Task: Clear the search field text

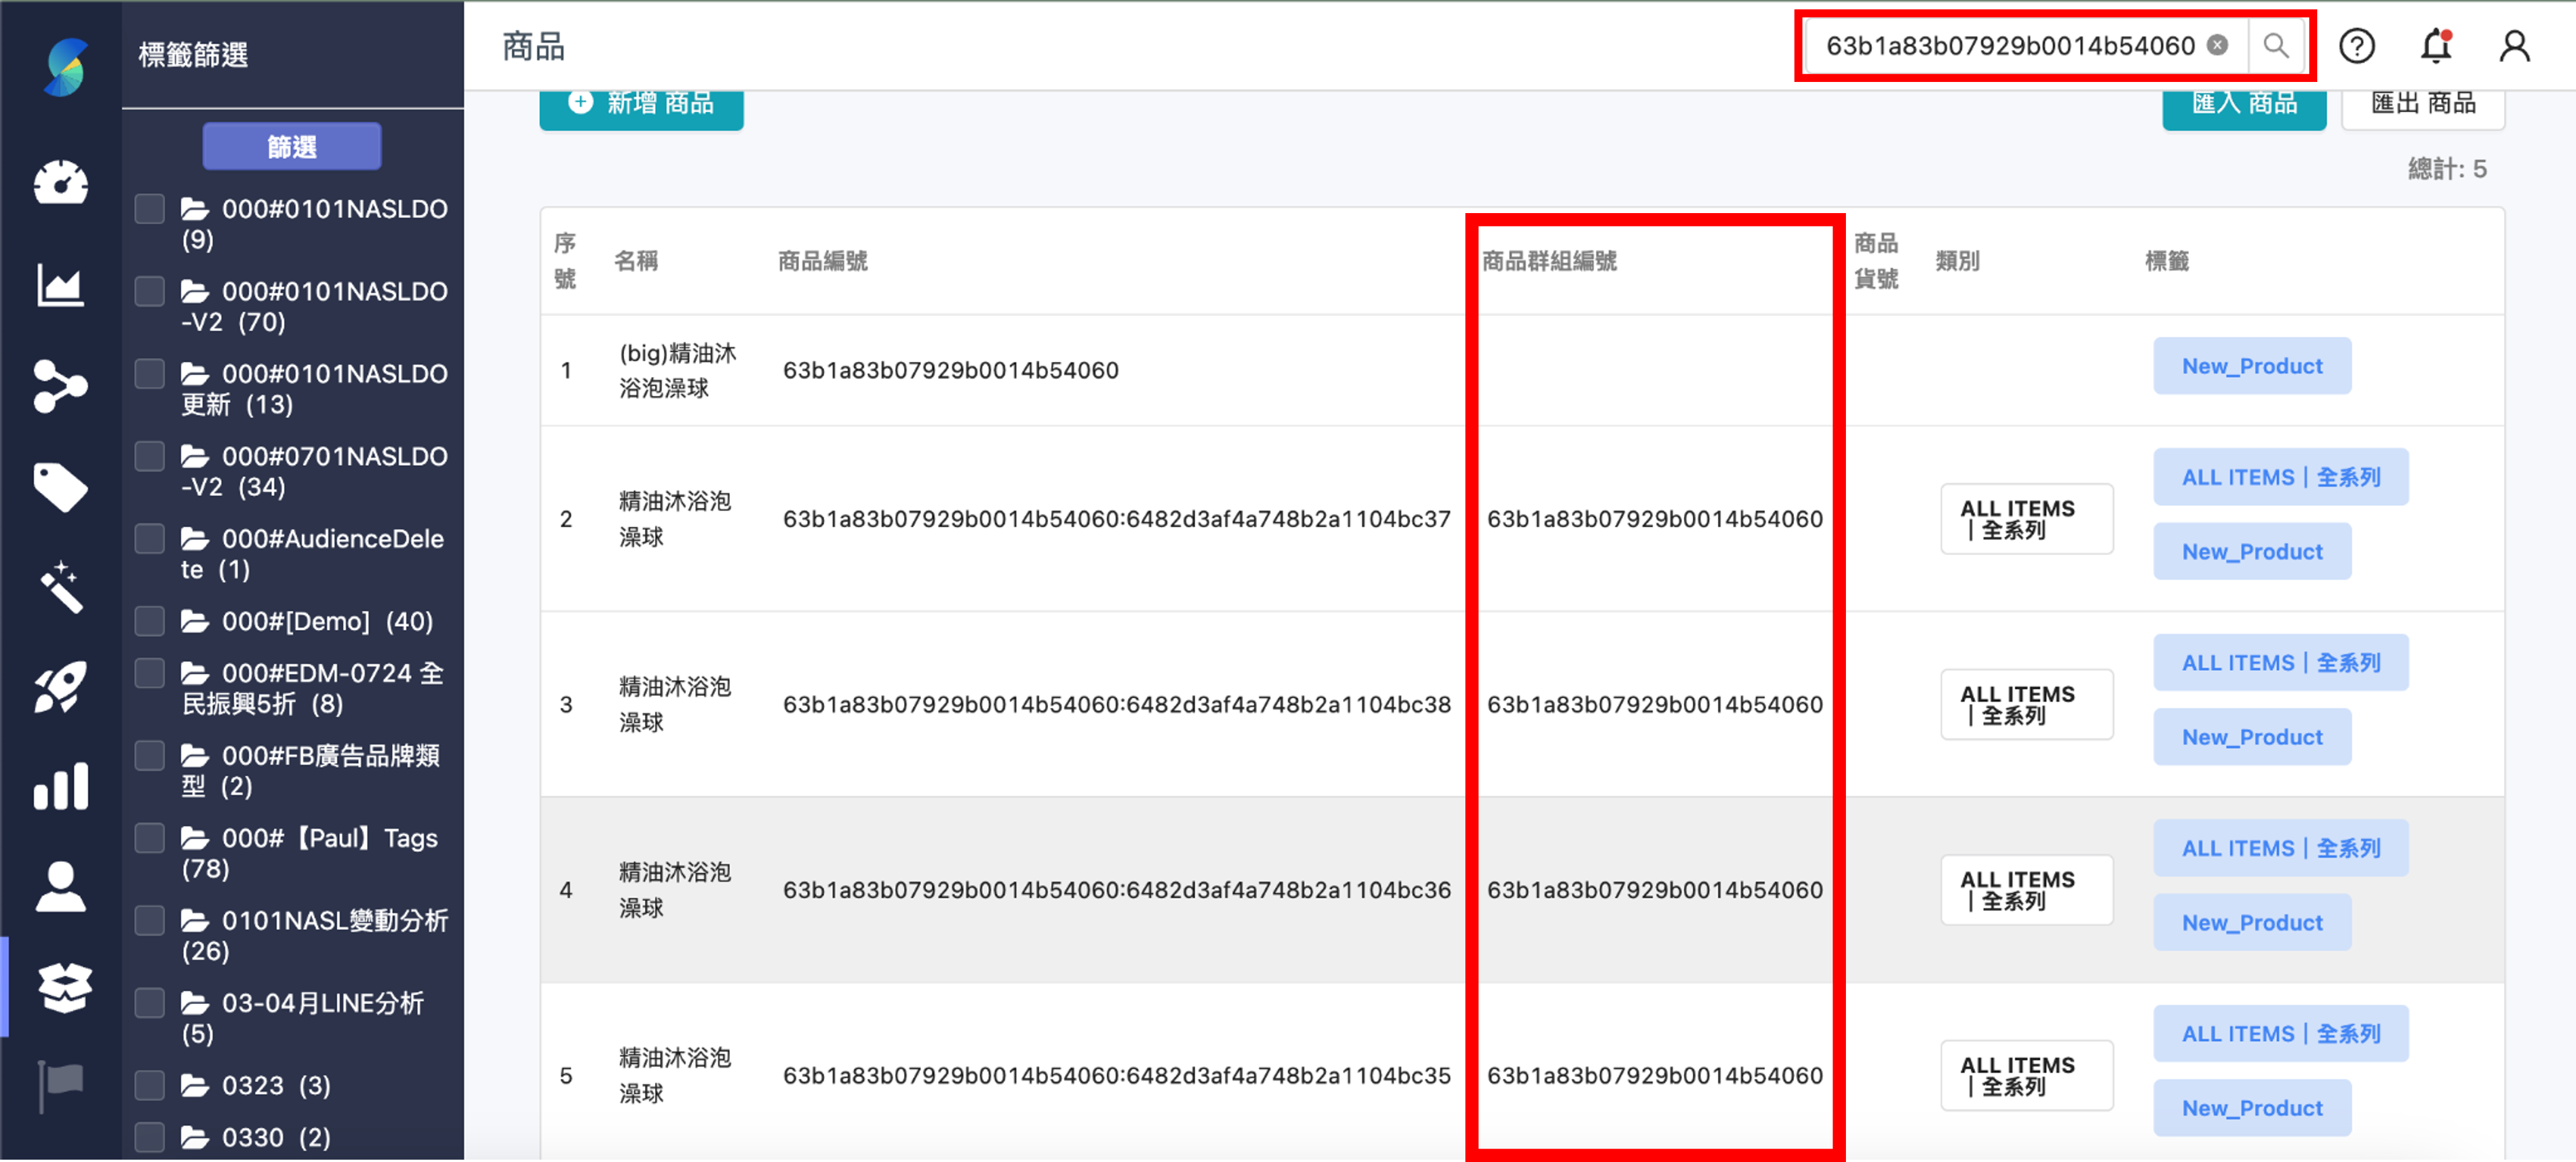Action: (x=2217, y=45)
